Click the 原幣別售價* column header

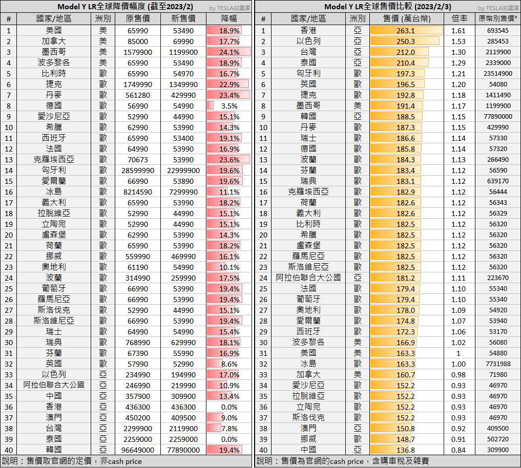point(497,18)
